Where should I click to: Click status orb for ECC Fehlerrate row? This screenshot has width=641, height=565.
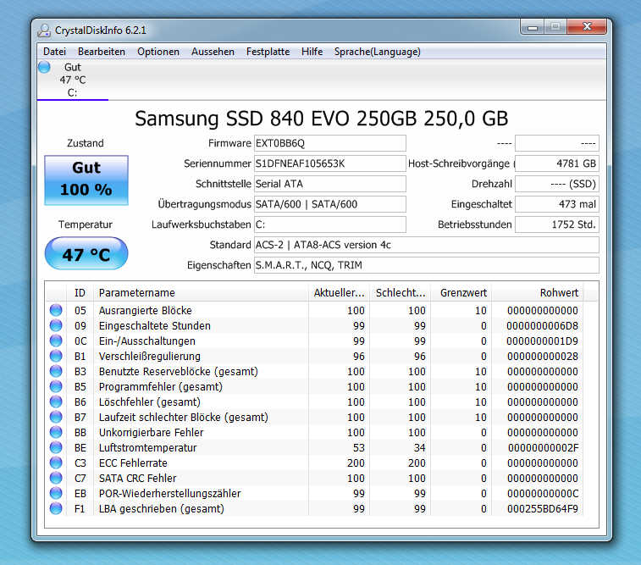tap(56, 463)
